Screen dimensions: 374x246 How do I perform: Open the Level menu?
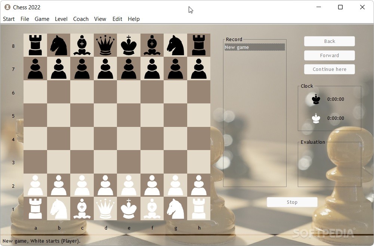[x=61, y=19]
